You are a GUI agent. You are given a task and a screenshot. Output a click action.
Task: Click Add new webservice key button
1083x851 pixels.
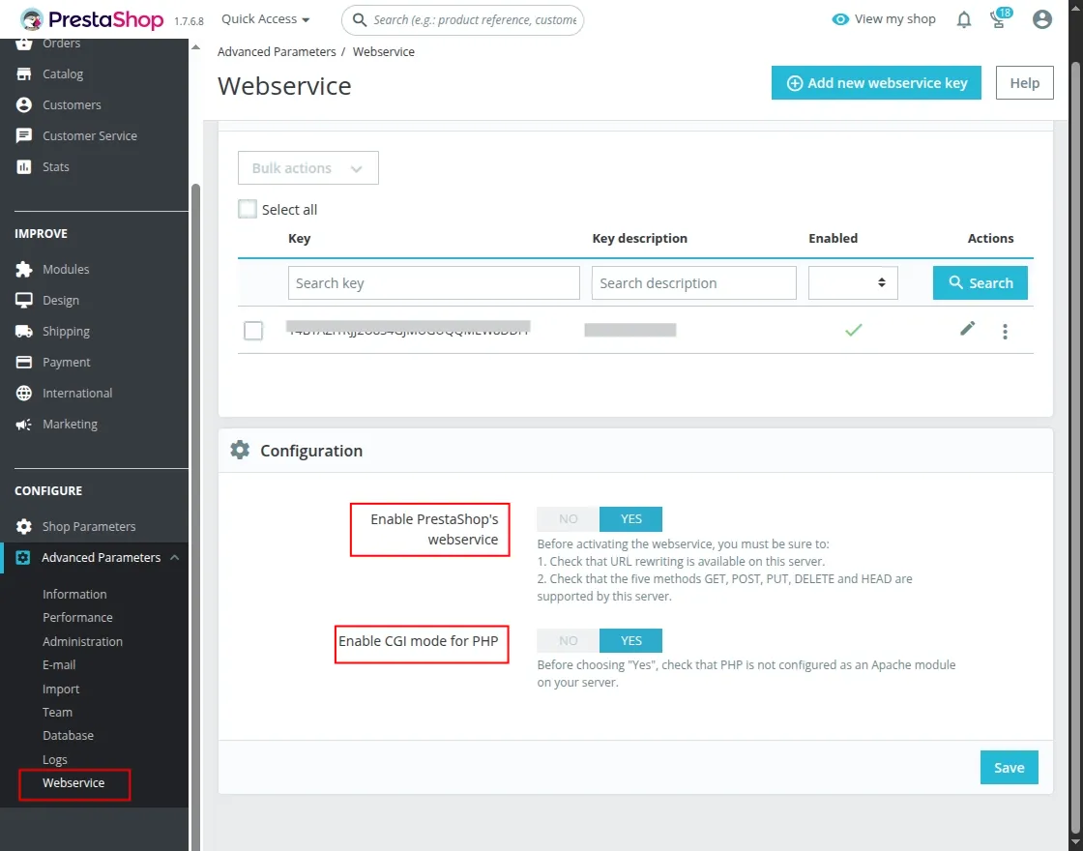[875, 82]
